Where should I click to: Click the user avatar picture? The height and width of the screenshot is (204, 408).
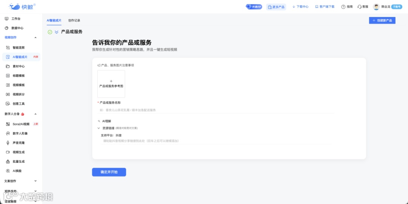376,7
